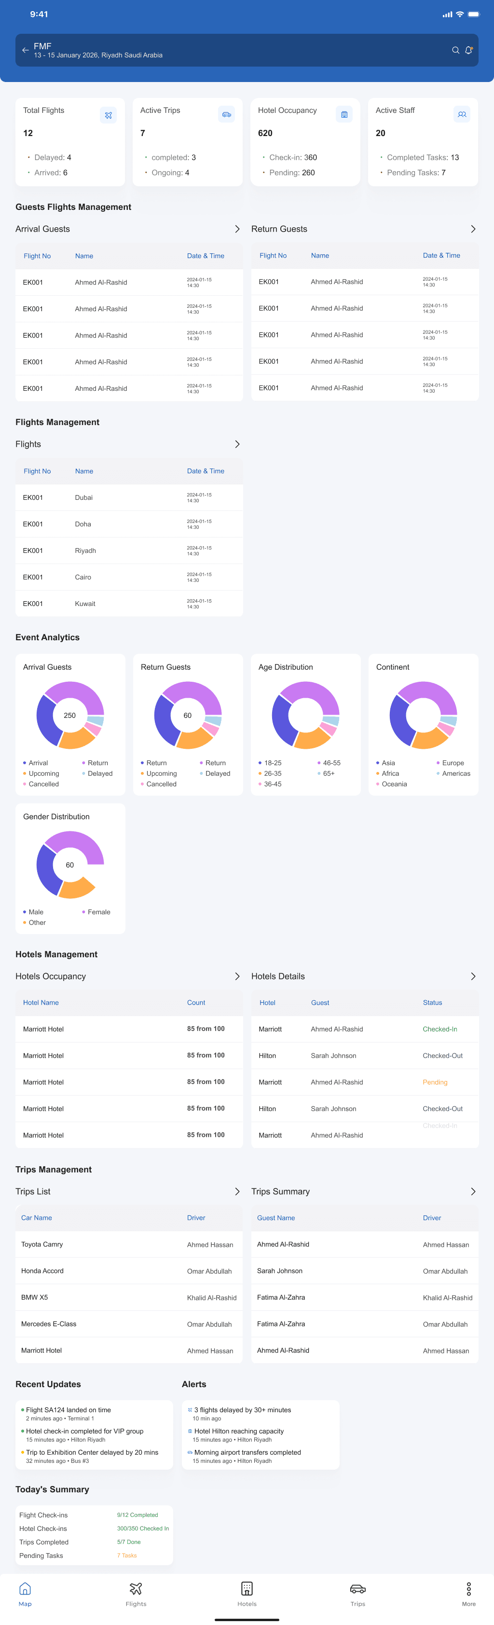Open the Hotel Occupancy summary card
494x1625 pixels.
click(x=305, y=142)
